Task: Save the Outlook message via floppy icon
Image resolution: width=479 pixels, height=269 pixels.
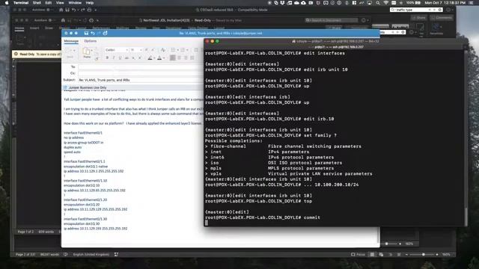Action: coord(86,33)
